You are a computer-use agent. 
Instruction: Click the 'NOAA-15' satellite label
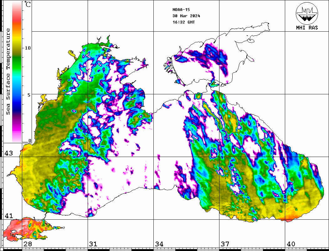[x=181, y=10]
